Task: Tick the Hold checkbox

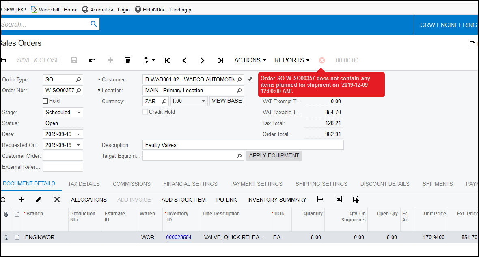Action: point(45,101)
